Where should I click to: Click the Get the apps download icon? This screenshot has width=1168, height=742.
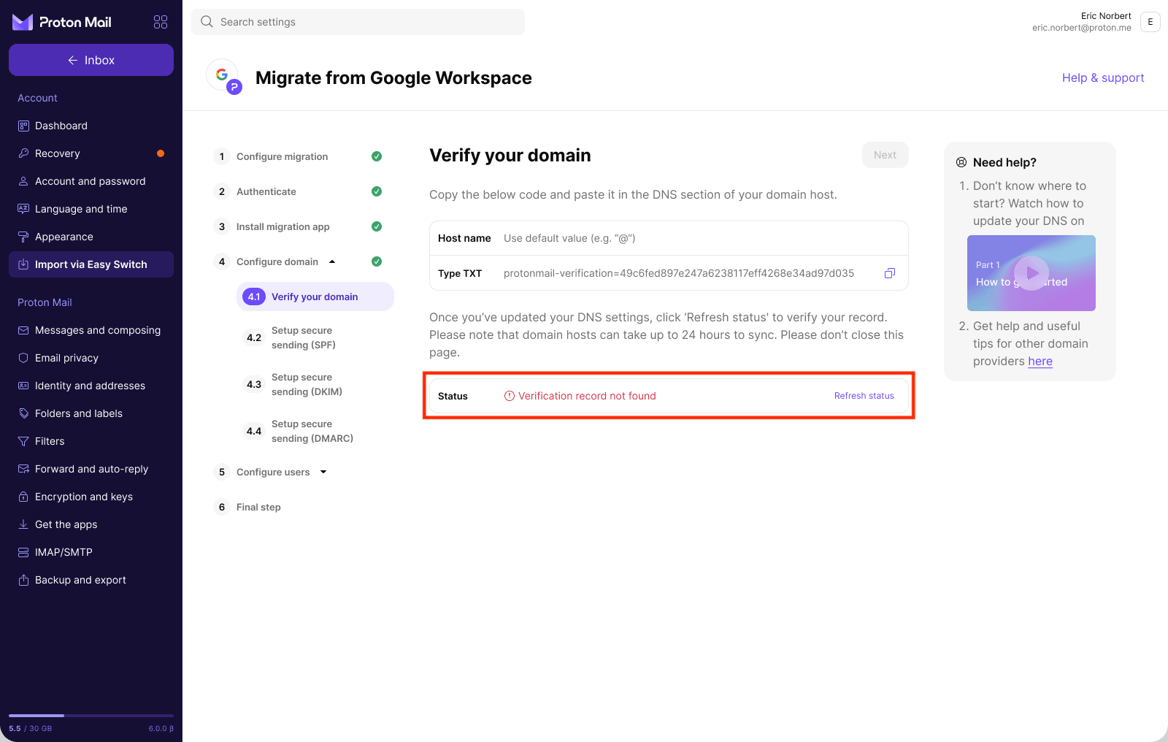[23, 524]
